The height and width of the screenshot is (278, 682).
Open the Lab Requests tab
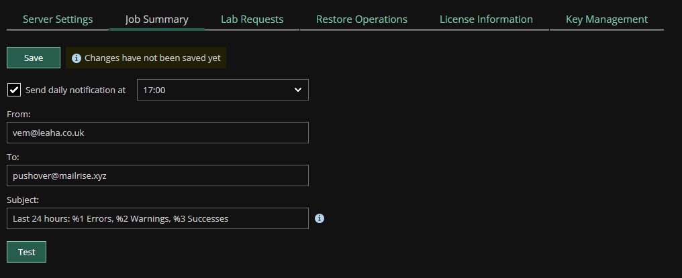click(252, 19)
